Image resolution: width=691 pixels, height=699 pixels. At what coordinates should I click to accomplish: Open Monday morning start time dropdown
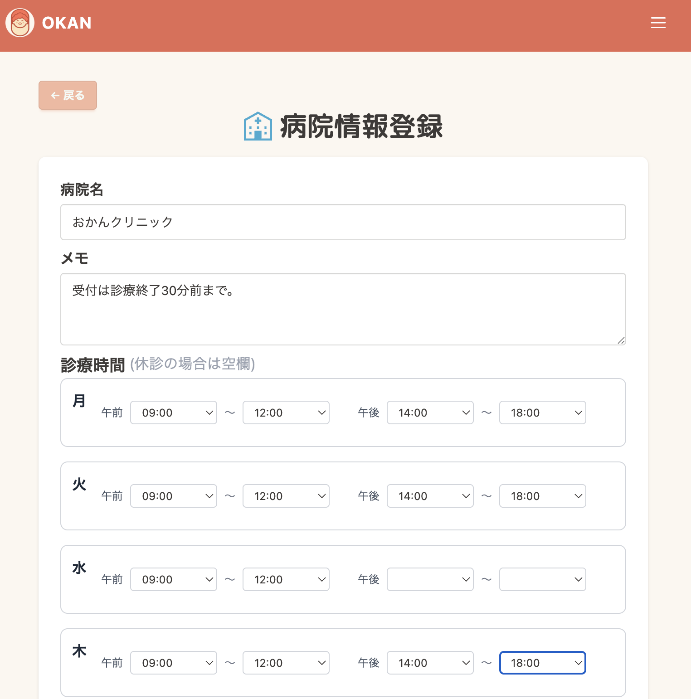[173, 413]
